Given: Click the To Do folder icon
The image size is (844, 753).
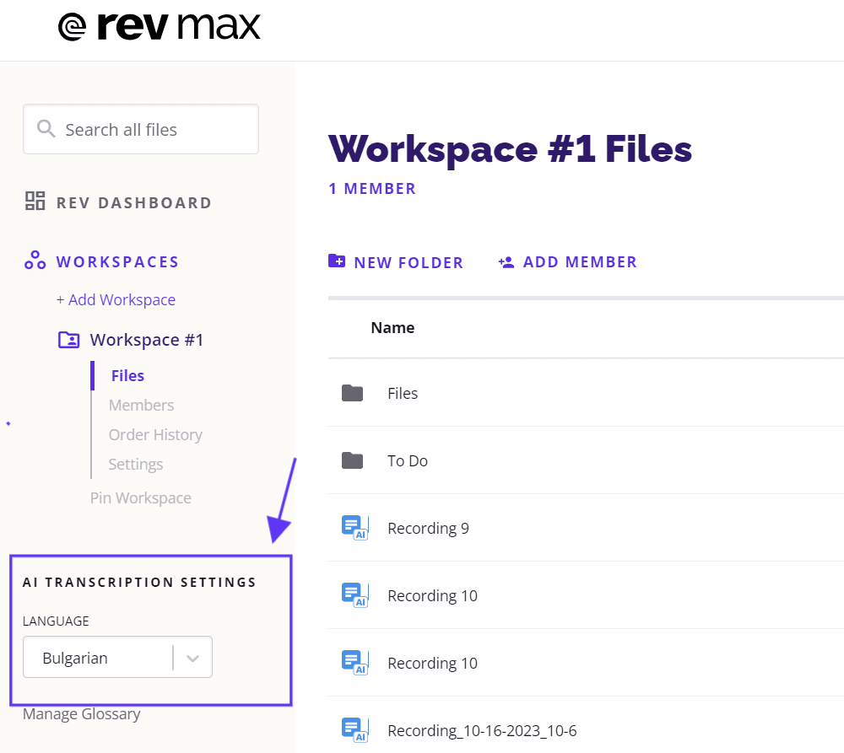Looking at the screenshot, I should pyautogui.click(x=353, y=461).
